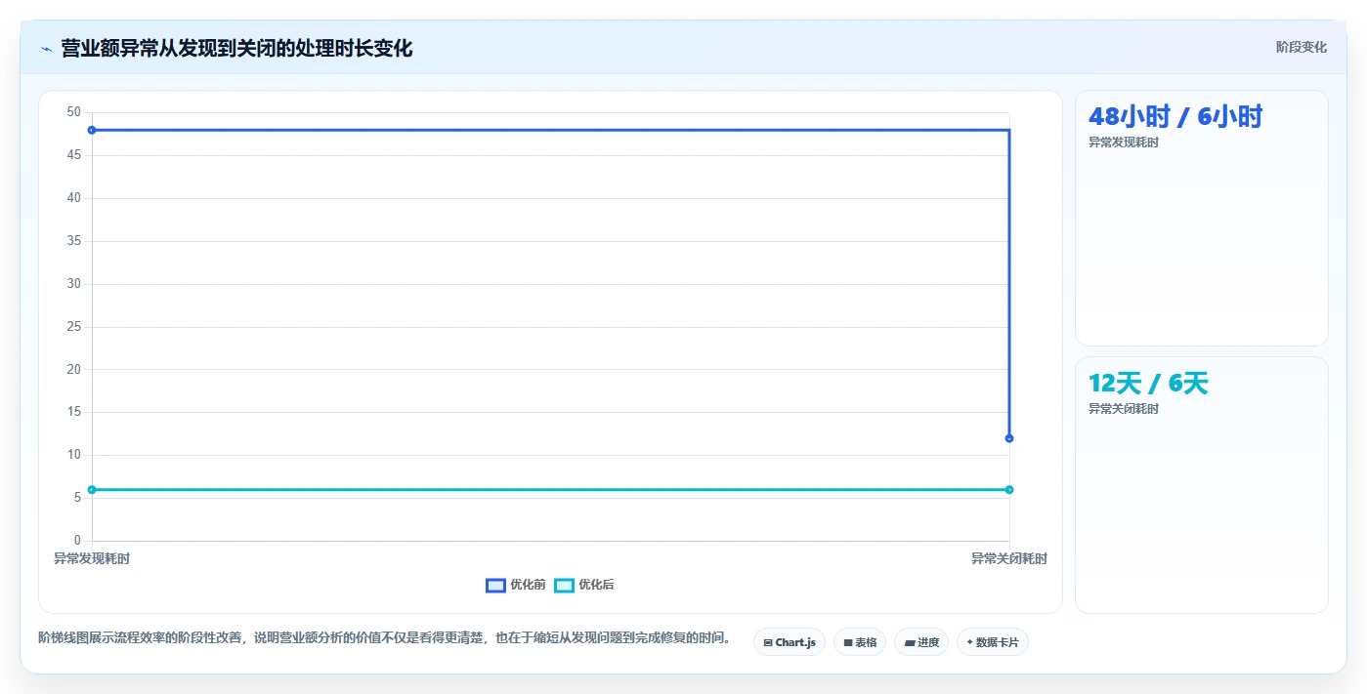Click the y-axis tick label 0
This screenshot has width=1367, height=694.
pos(77,541)
